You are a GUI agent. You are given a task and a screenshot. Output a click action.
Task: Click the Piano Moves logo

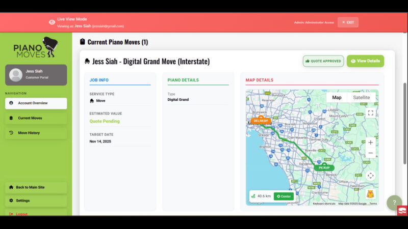click(x=36, y=47)
